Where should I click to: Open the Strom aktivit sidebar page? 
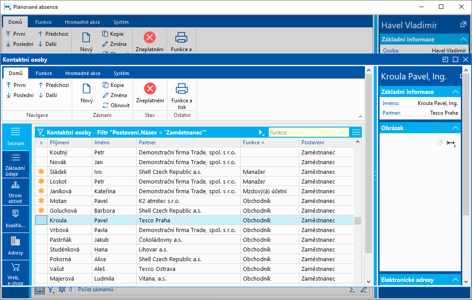pos(15,192)
